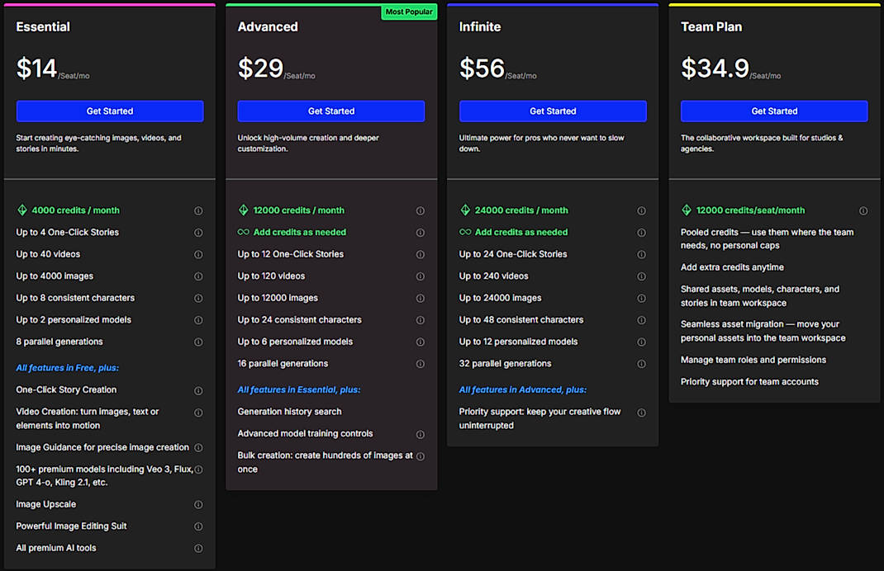The image size is (884, 571).
Task: Click the "Most Popular" badge
Action: point(409,12)
